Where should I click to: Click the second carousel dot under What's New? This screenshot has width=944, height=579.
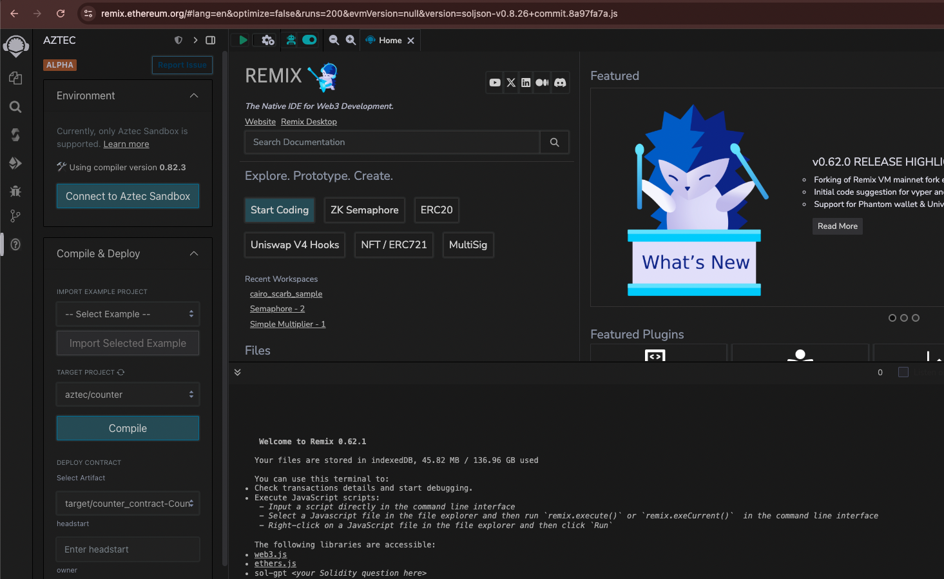click(x=903, y=318)
